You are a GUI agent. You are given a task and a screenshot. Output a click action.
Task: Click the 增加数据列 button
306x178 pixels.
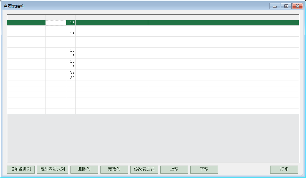click(x=21, y=169)
